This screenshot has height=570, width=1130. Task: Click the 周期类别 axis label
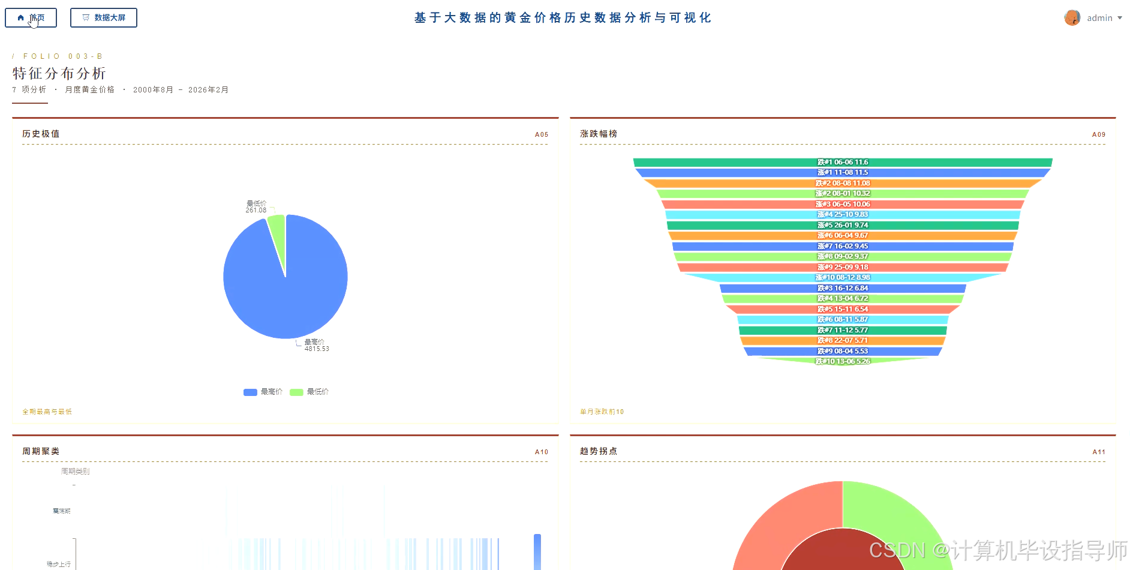[76, 472]
